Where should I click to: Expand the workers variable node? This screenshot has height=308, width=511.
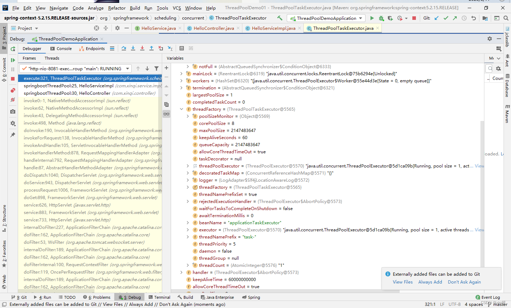181,81
